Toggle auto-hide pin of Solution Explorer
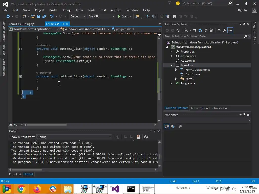The width and height of the screenshot is (259, 194). point(244,24)
